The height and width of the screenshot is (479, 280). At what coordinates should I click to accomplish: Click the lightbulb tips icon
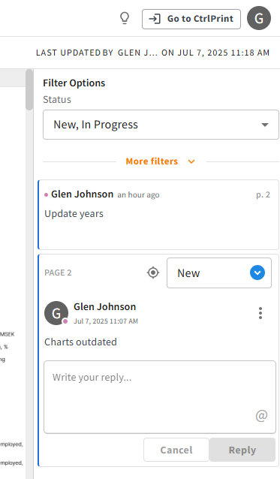(x=125, y=18)
